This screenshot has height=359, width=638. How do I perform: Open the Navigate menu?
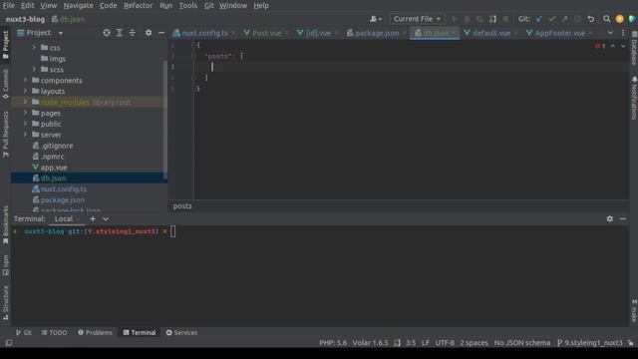click(x=78, y=6)
